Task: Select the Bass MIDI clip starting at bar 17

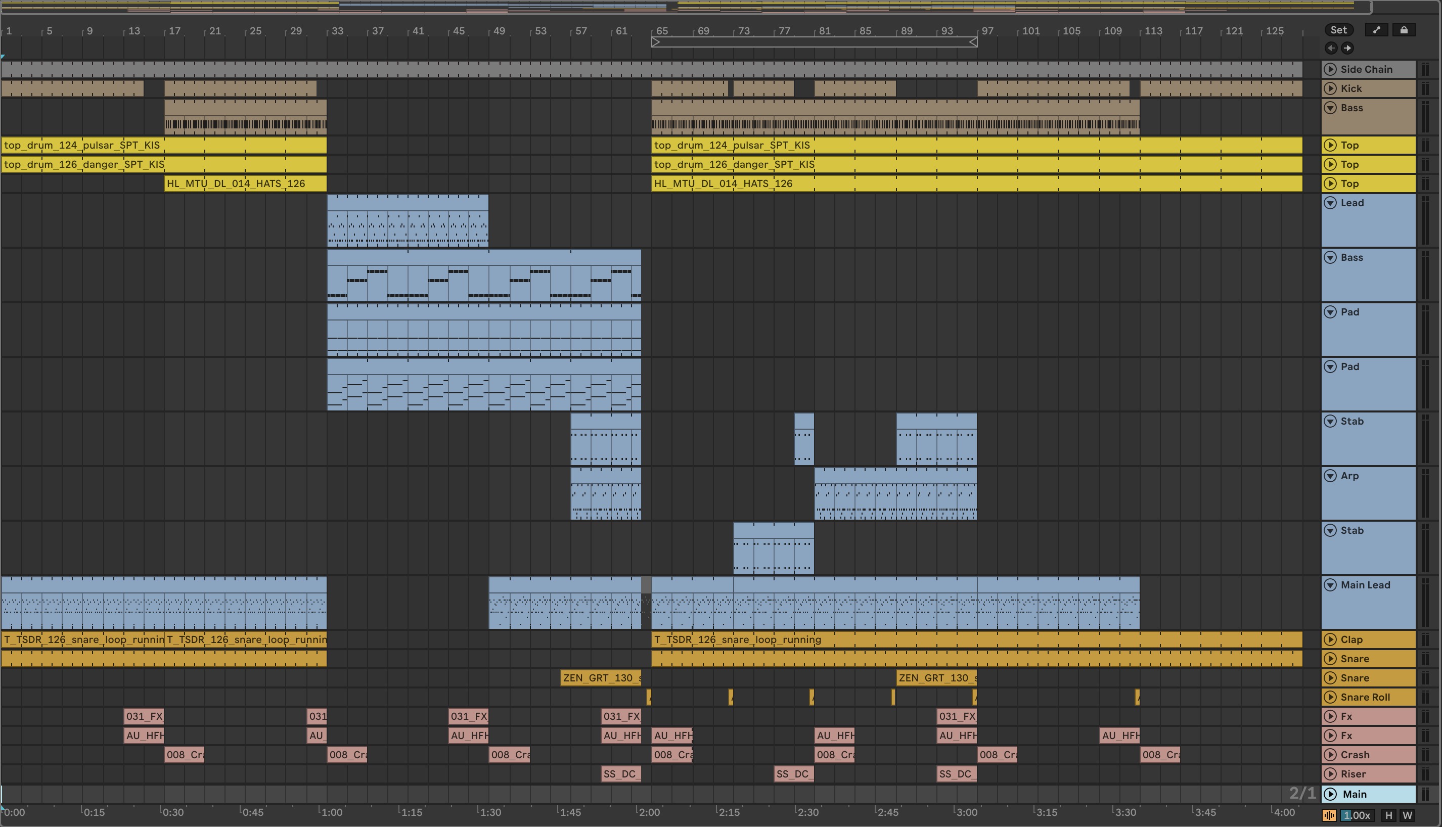Action: tap(245, 117)
